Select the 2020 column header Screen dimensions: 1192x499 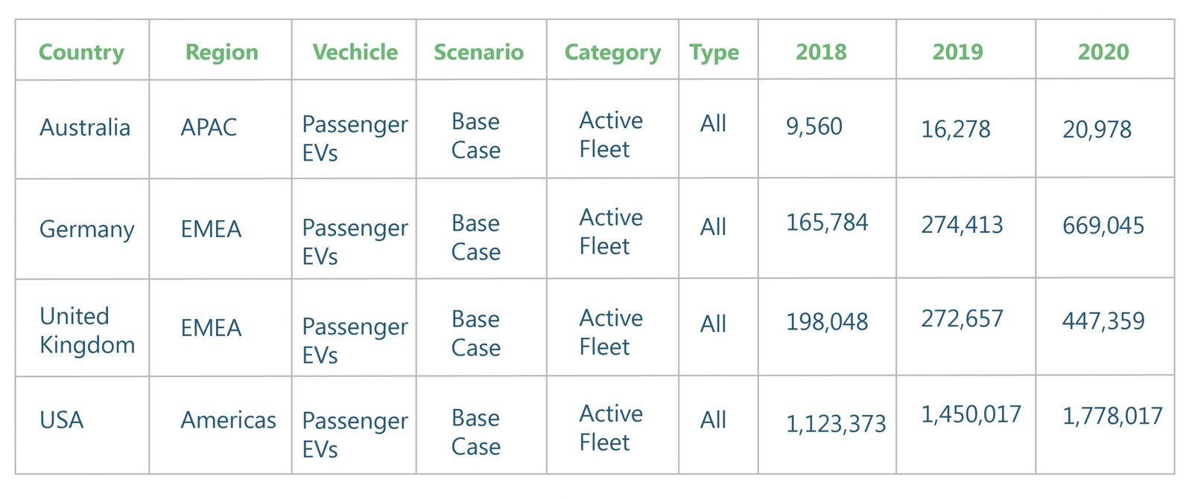click(x=1103, y=52)
